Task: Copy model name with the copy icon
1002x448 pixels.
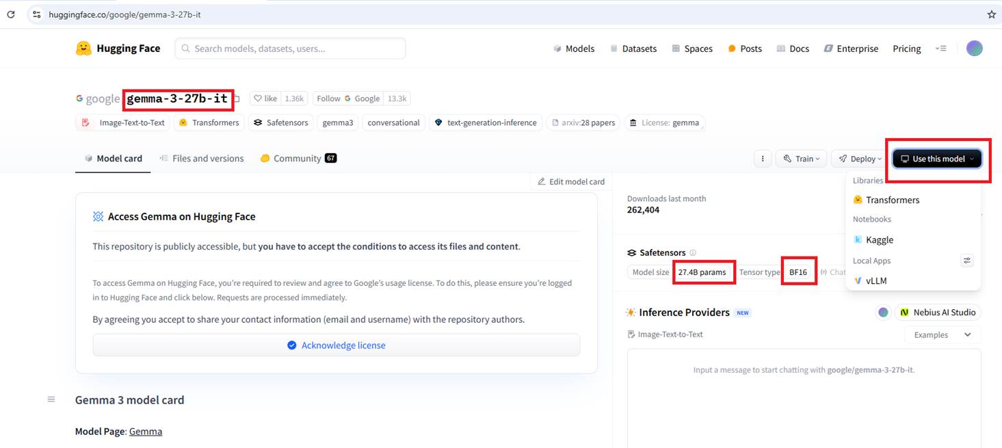Action: click(x=237, y=99)
